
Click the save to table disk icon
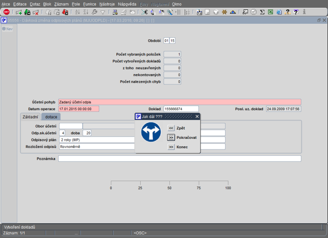coord(199,12)
